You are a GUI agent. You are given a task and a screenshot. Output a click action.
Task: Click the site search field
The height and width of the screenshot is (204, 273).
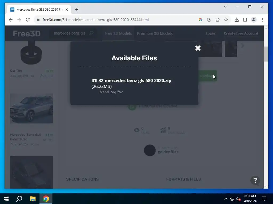pos(70,33)
